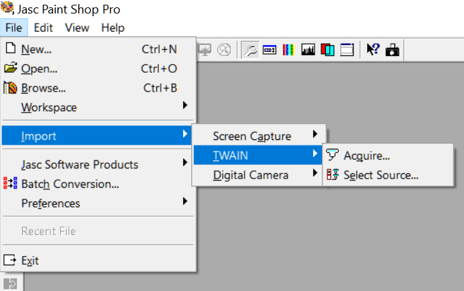Toggle the blank window palette icon
464x291 pixels.
click(347, 50)
